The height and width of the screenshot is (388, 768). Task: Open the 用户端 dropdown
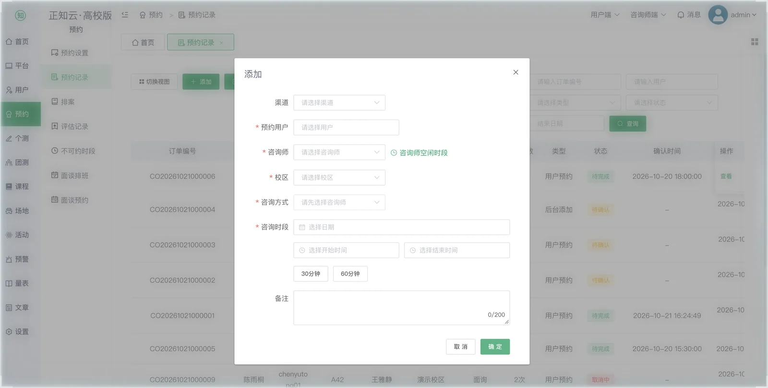coord(605,15)
